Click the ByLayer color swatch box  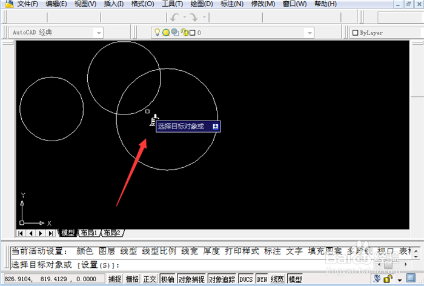(x=356, y=33)
